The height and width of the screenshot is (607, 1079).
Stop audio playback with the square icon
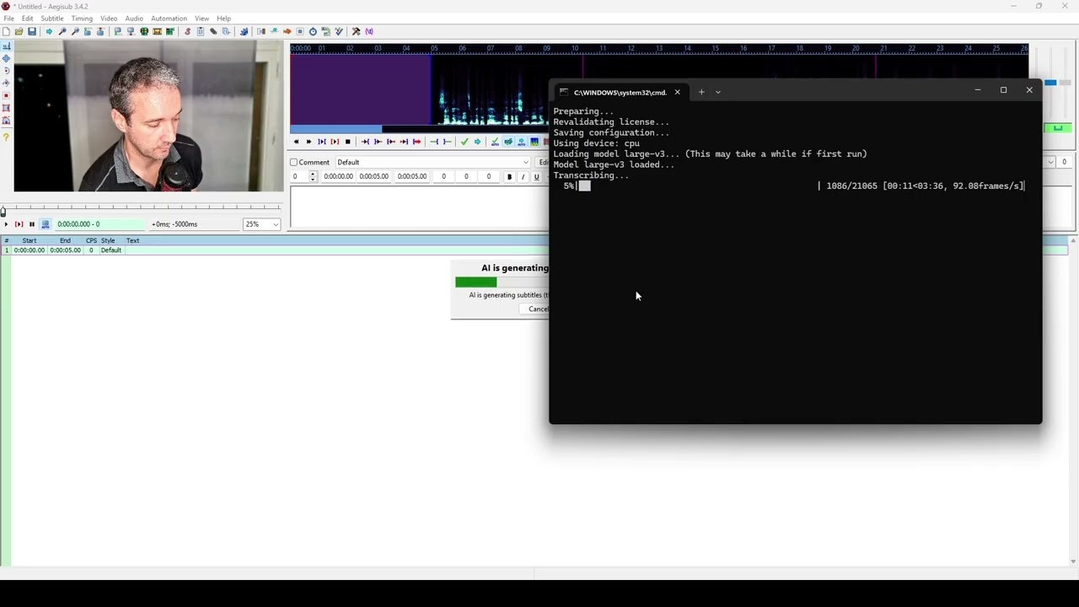(x=347, y=142)
